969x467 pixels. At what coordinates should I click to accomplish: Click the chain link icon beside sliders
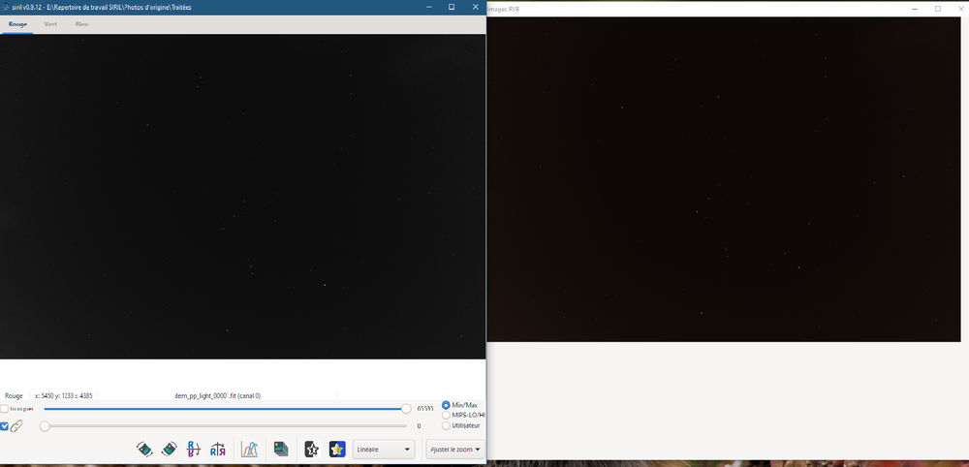tap(16, 425)
